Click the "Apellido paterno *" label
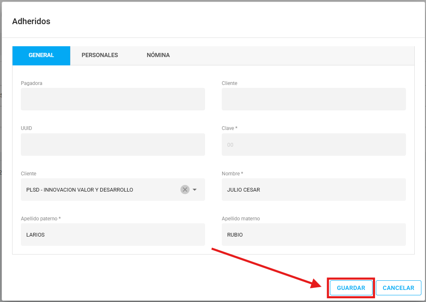Image resolution: width=426 pixels, height=302 pixels. (41, 218)
